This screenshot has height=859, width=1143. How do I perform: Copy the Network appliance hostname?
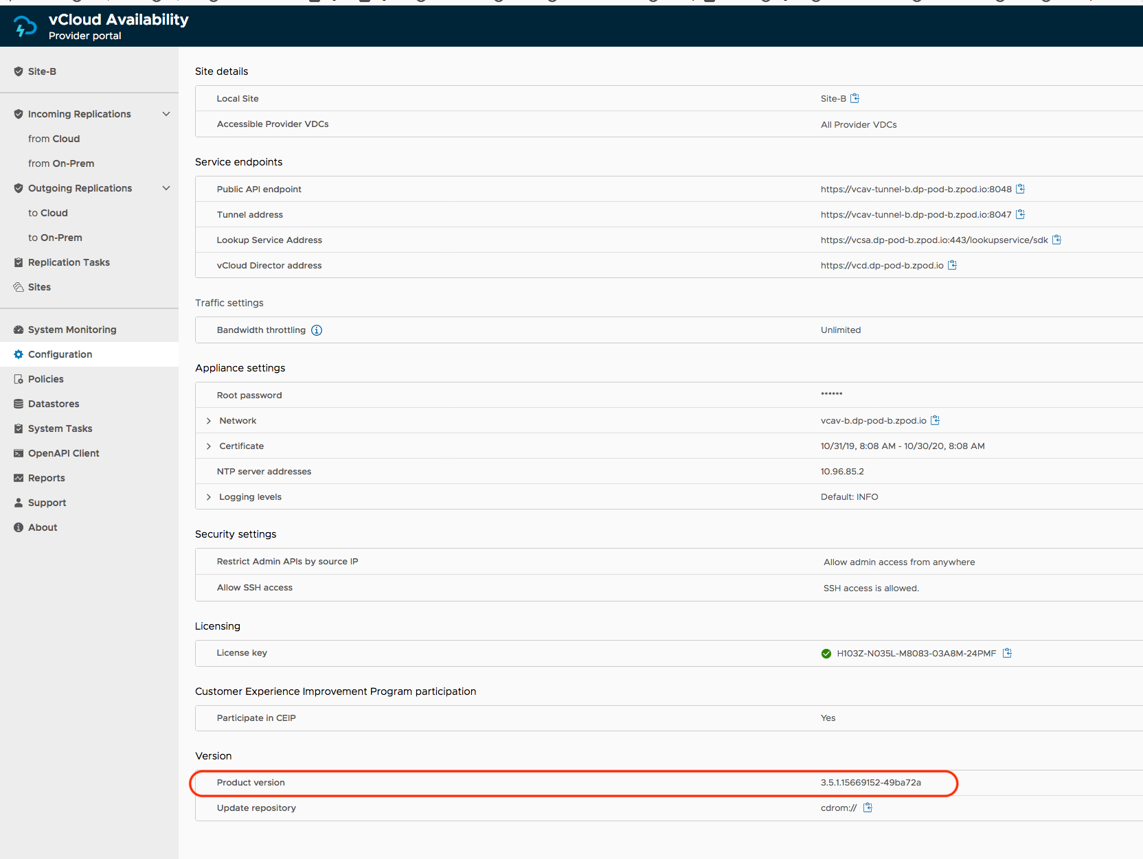935,420
